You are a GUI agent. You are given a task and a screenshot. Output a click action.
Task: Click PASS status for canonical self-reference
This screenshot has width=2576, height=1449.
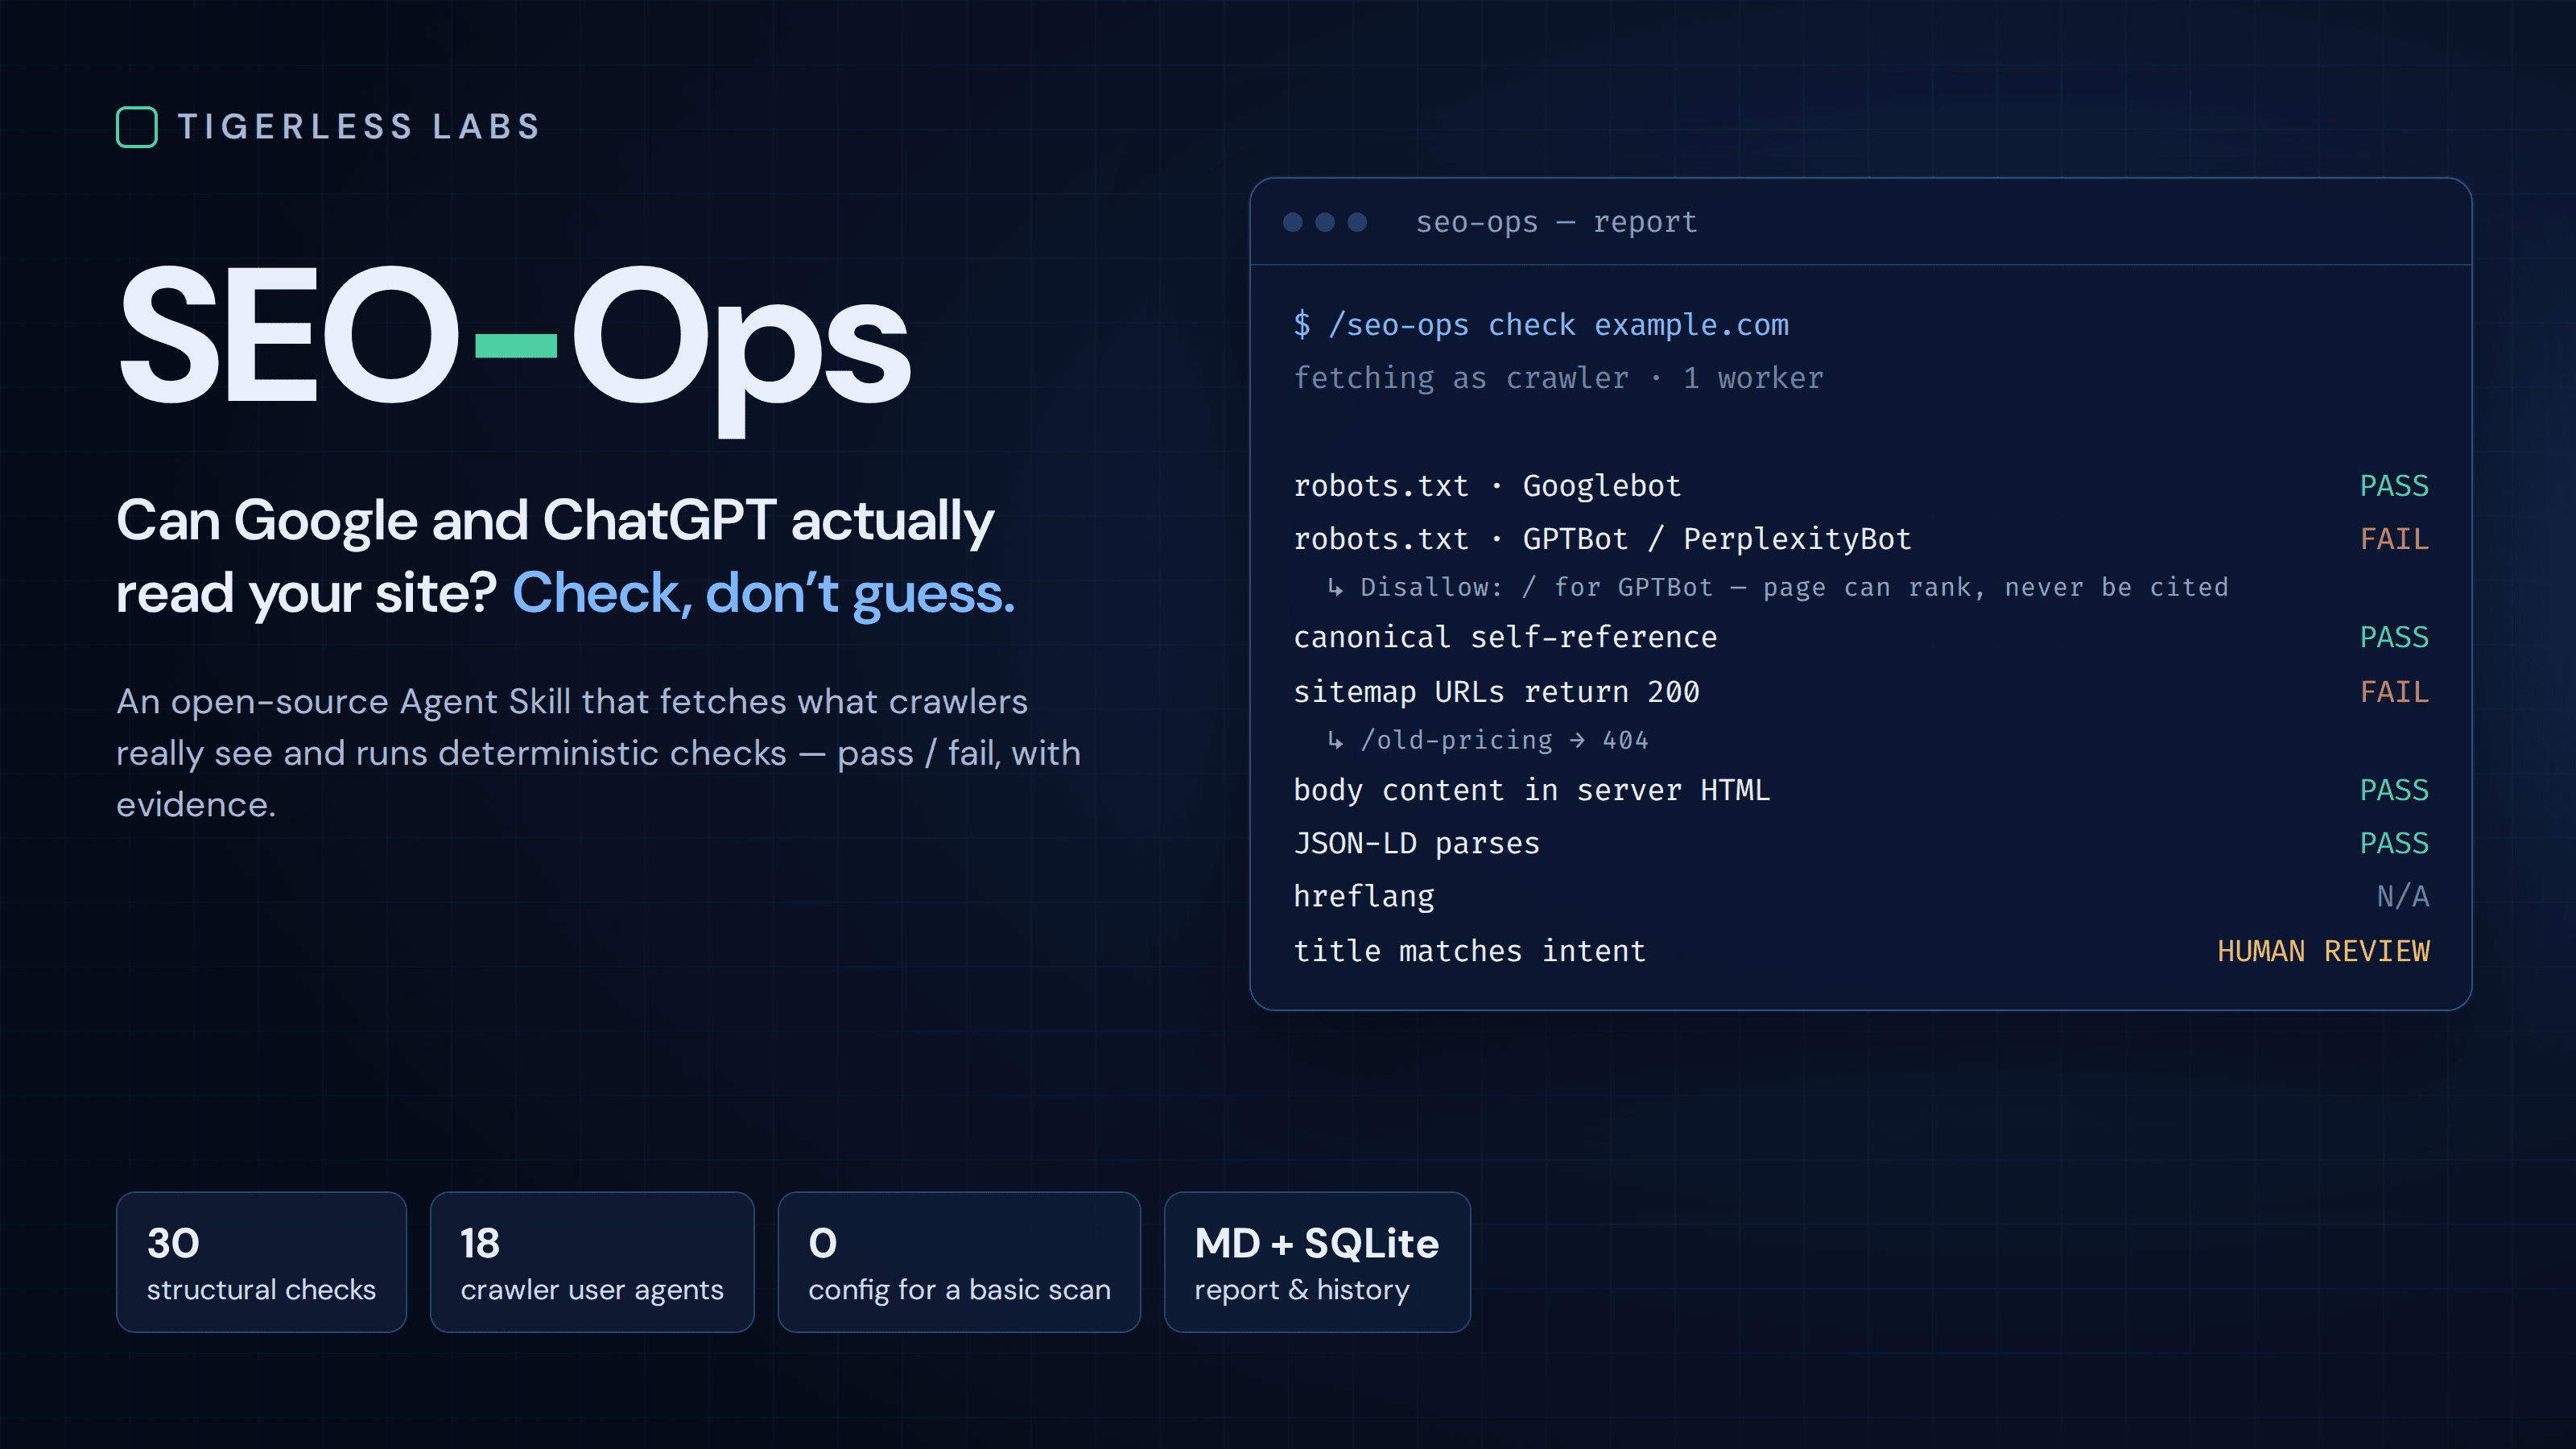[2394, 637]
